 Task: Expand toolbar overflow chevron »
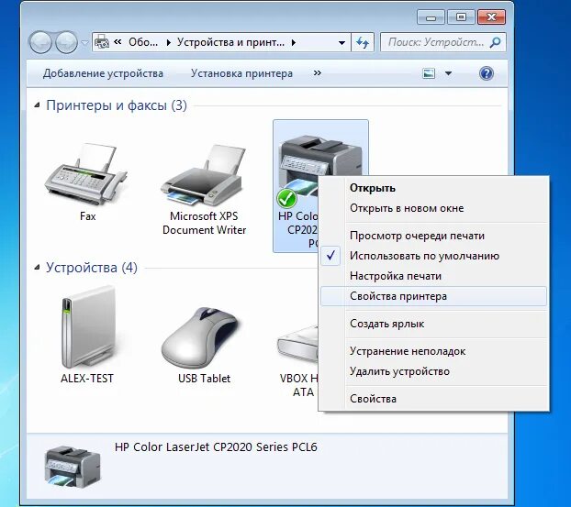(318, 73)
